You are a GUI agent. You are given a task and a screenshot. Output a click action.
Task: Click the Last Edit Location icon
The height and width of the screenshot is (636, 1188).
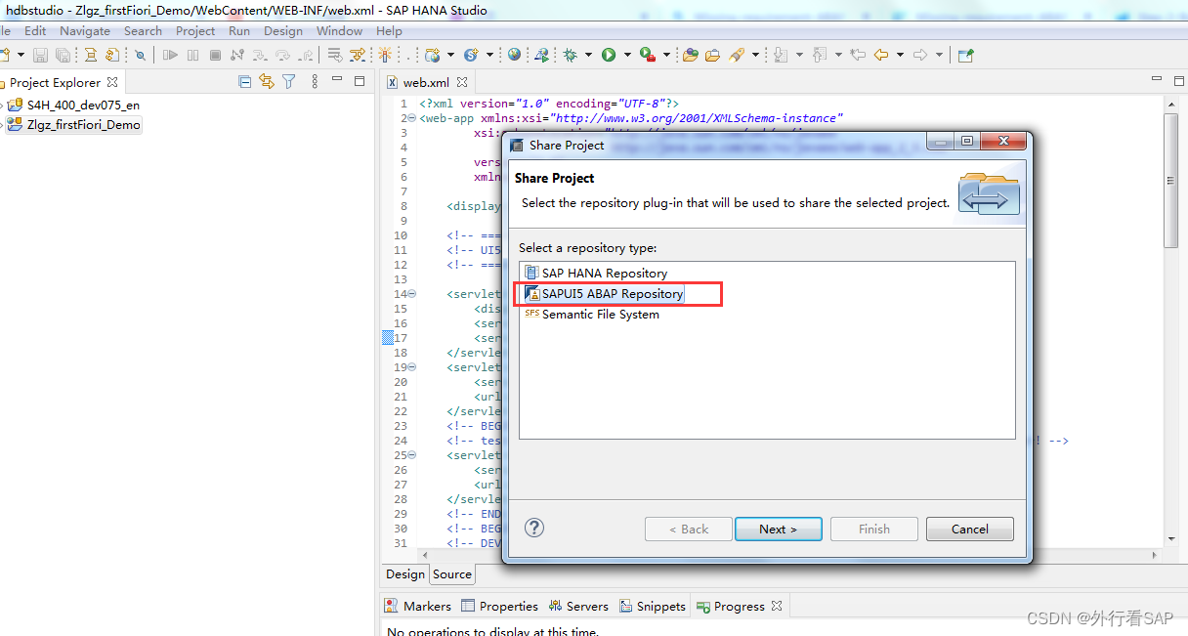858,55
